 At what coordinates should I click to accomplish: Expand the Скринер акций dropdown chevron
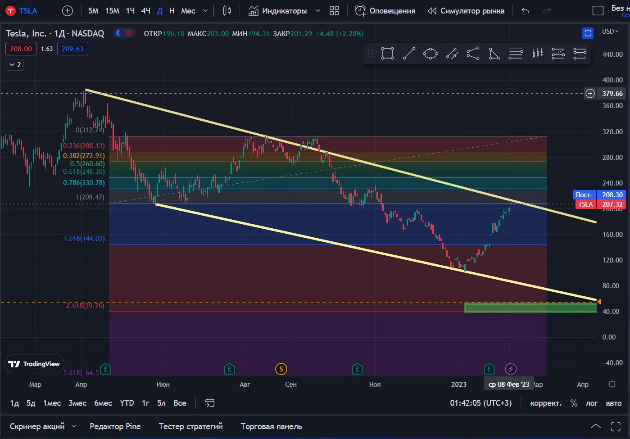[74, 426]
